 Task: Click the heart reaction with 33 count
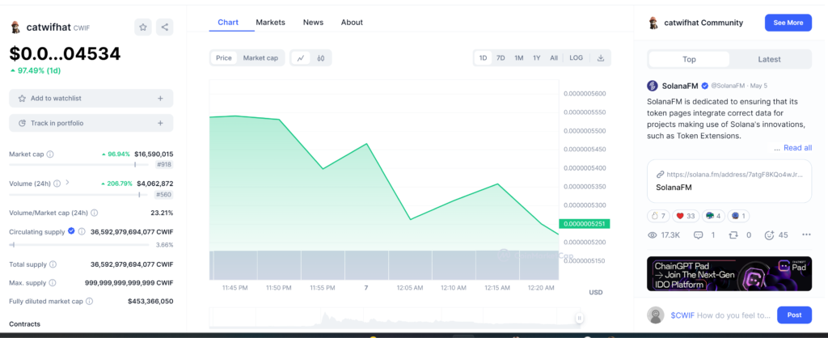[x=684, y=216]
